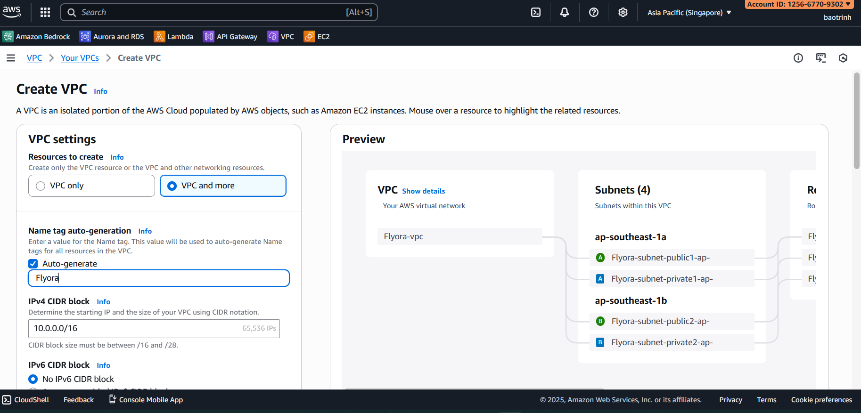Open the Account ID dropdown menu
Image resolution: width=861 pixels, height=413 pixels.
tap(798, 4)
